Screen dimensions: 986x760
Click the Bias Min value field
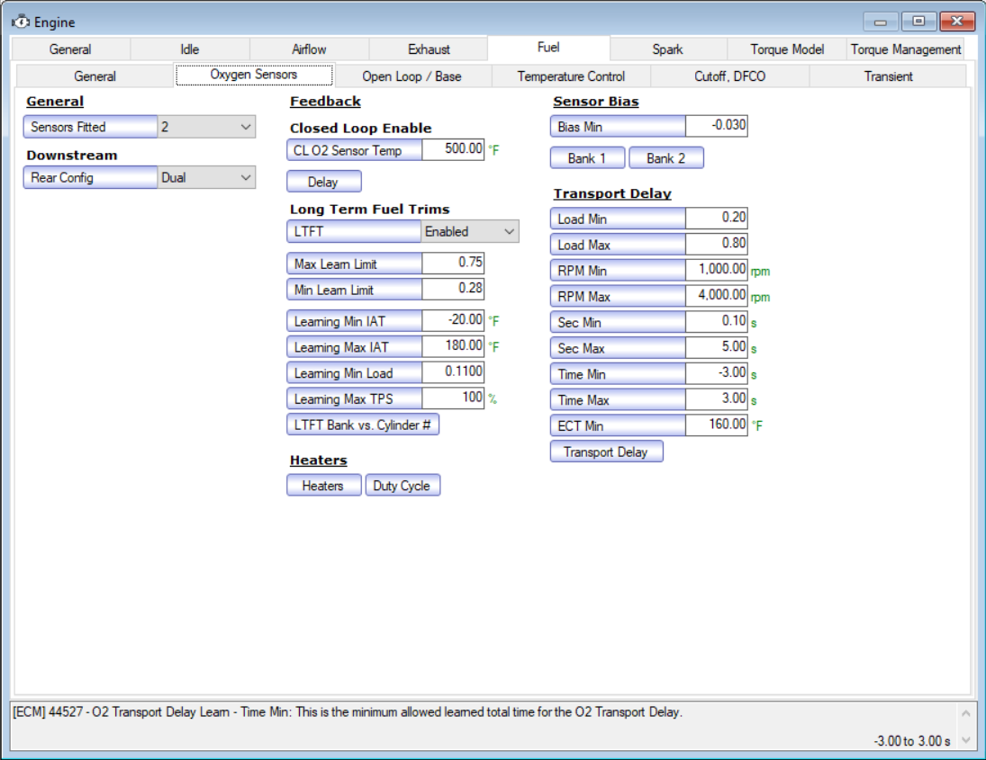pyautogui.click(x=716, y=127)
